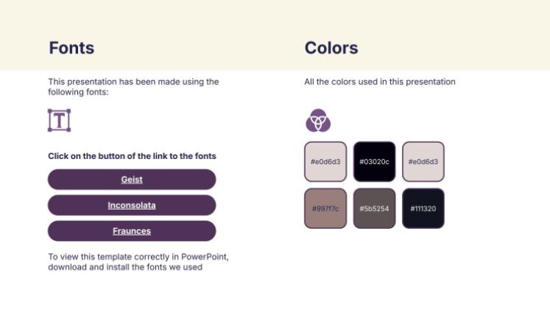Pick the #997f7c mauve color swatch
Viewport: 550px width, 309px height.
coord(325,208)
